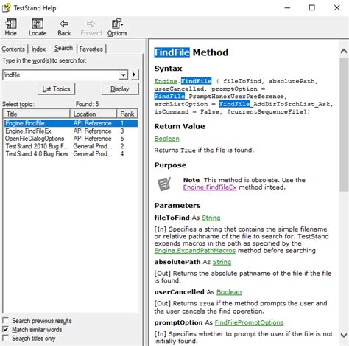The width and height of the screenshot is (349, 346).
Task: Expand the search history dropdown arrow
Action: pyautogui.click(x=124, y=75)
